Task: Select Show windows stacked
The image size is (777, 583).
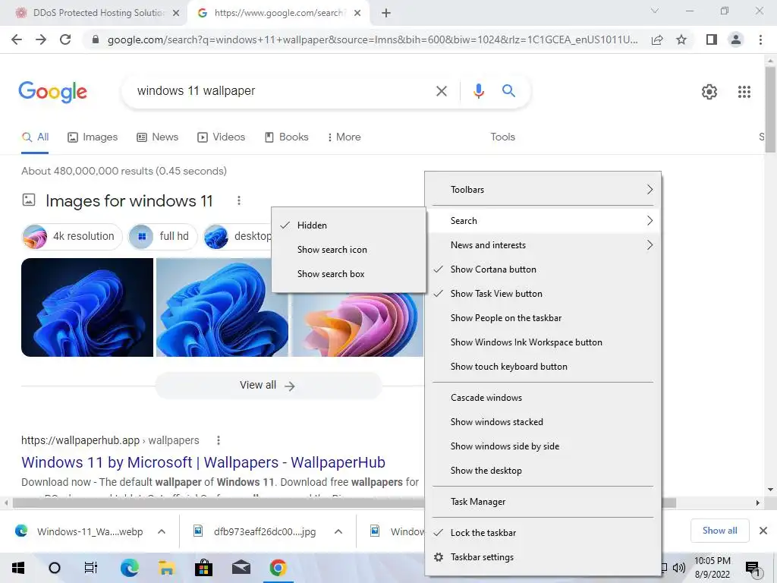Action: pos(543,422)
